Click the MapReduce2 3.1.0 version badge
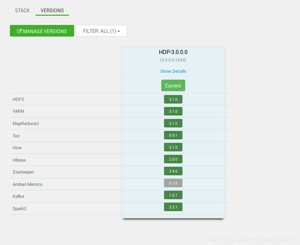Image resolution: width=300 pixels, height=245 pixels. tap(173, 123)
